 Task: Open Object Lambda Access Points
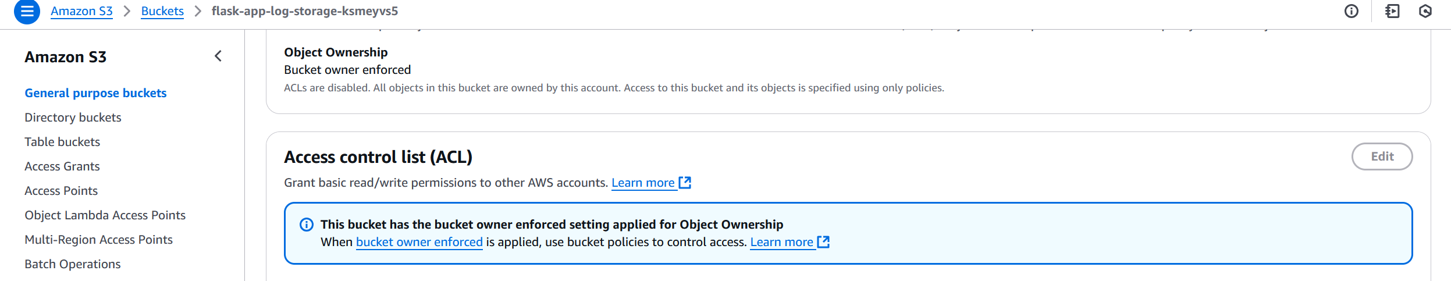pos(105,215)
